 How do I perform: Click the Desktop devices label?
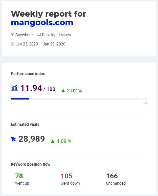(x=56, y=35)
